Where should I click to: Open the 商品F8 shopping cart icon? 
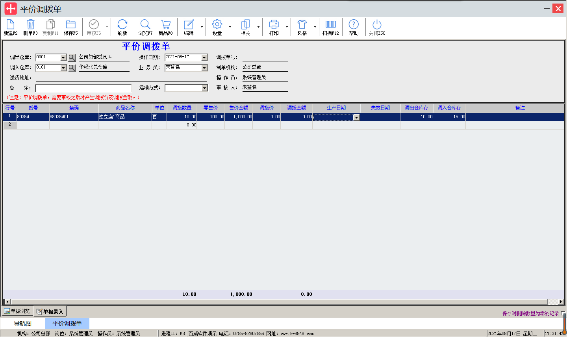(x=166, y=27)
